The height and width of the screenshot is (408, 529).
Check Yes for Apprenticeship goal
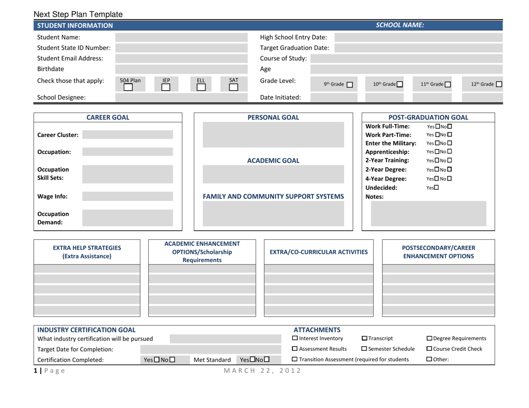tap(437, 151)
